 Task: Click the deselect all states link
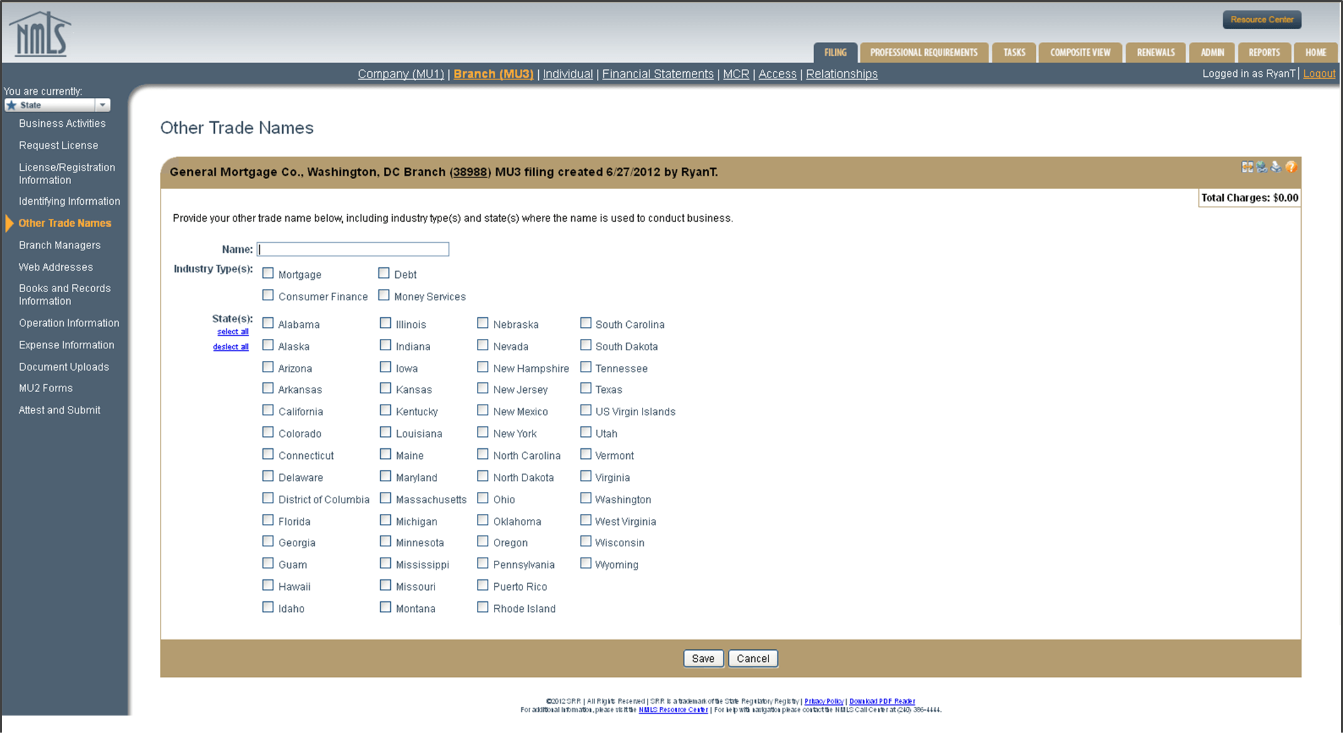[x=230, y=347]
